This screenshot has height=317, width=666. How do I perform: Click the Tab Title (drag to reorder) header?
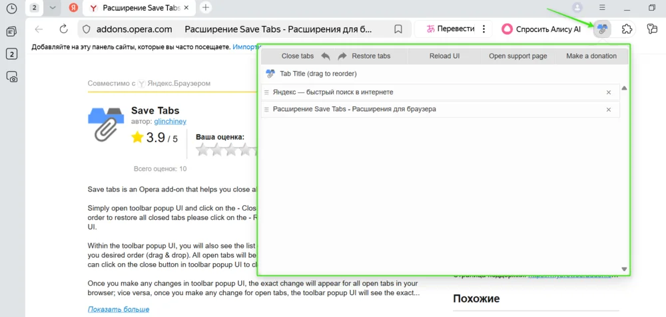coord(318,74)
